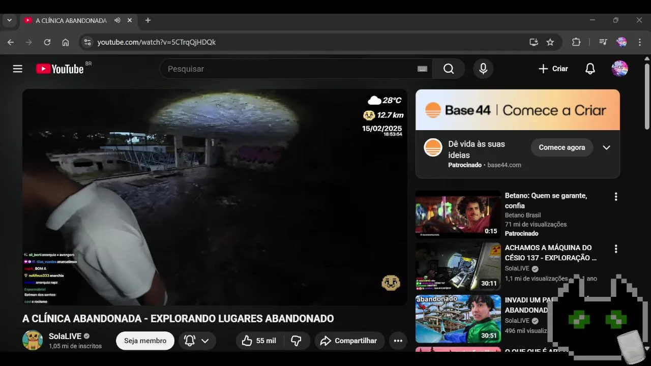Open the Betano sponsored video thumbnail
Viewport: 651px width, 366px height.
[458, 215]
